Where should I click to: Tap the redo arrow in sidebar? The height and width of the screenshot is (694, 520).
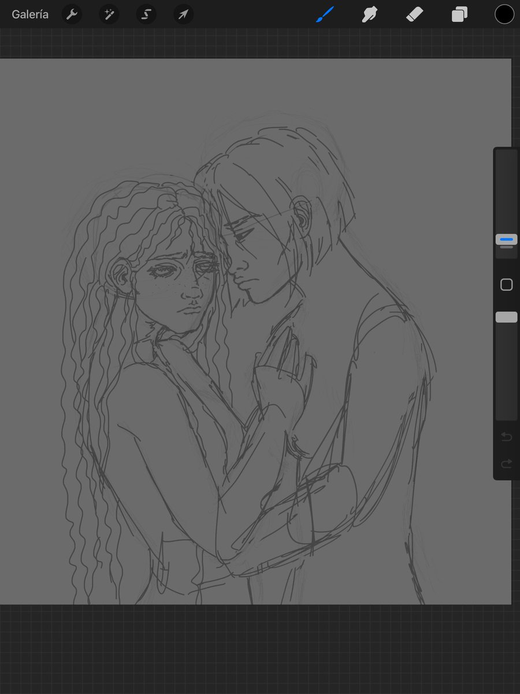tap(507, 463)
